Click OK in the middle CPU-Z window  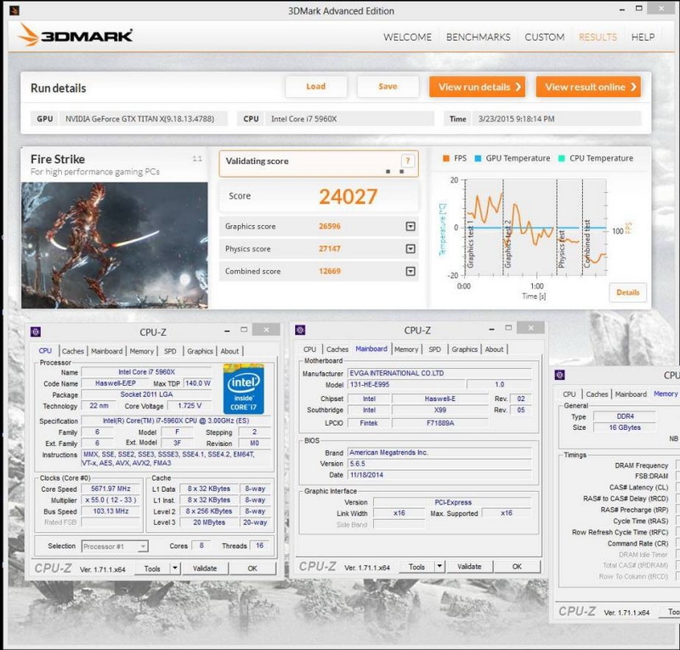(517, 567)
